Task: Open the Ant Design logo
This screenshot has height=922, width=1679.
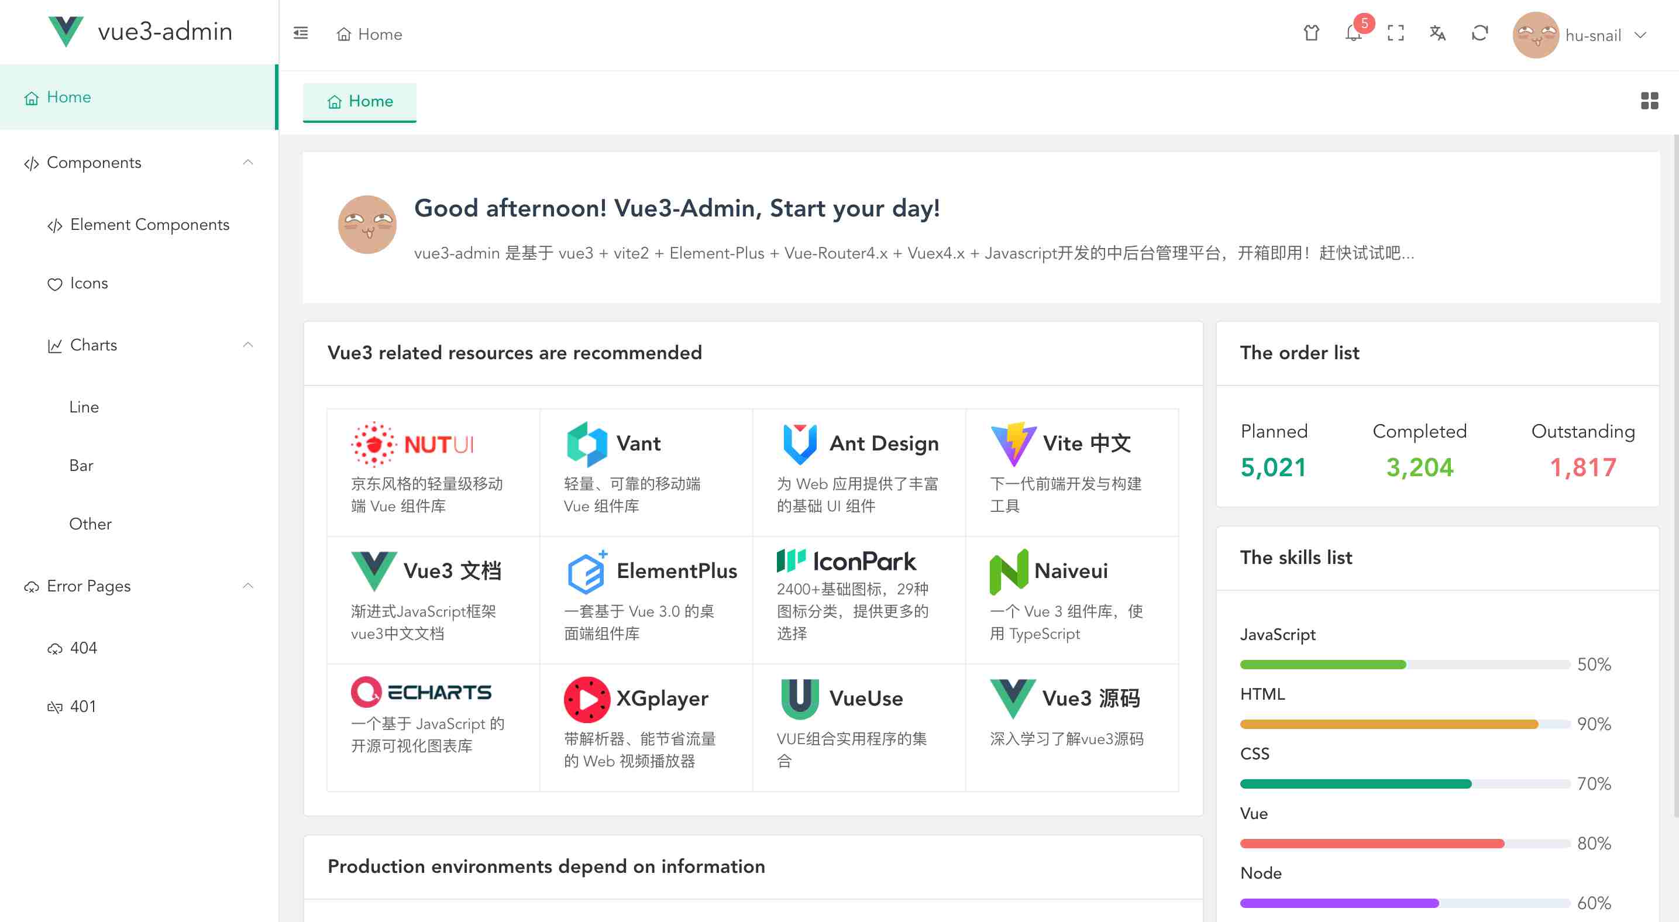Action: click(800, 443)
